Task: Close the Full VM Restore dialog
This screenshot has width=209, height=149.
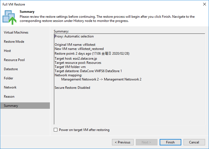Action: pos(205,4)
